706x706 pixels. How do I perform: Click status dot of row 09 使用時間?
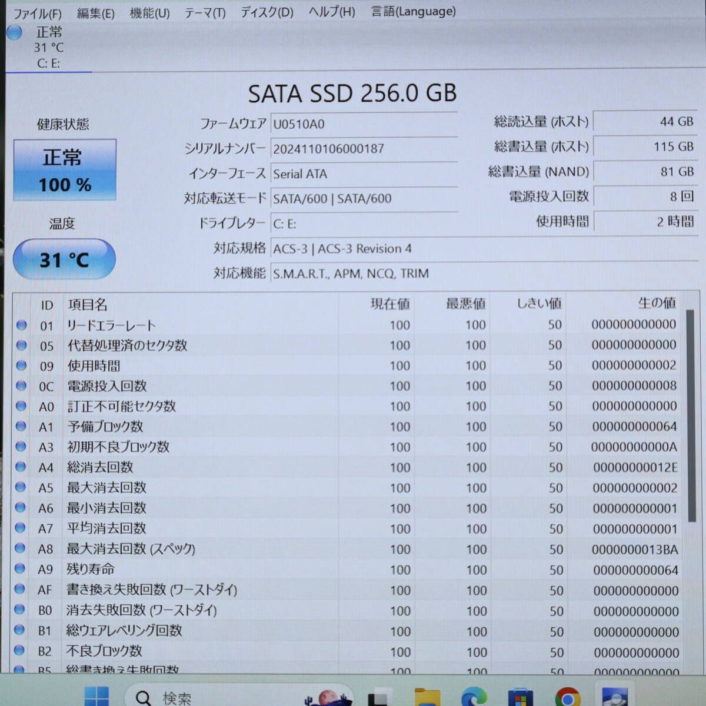pos(22,365)
